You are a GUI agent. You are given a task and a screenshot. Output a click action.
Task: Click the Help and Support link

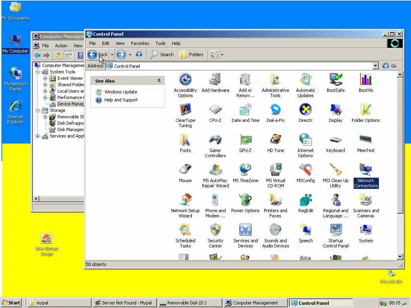tap(121, 100)
